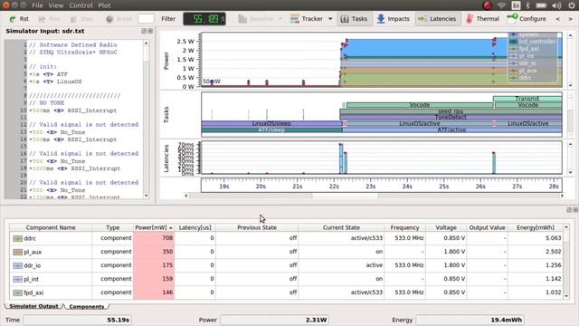Screen dimensions: 579x326
Task: Click the Step toolbar button
Action: click(81, 19)
